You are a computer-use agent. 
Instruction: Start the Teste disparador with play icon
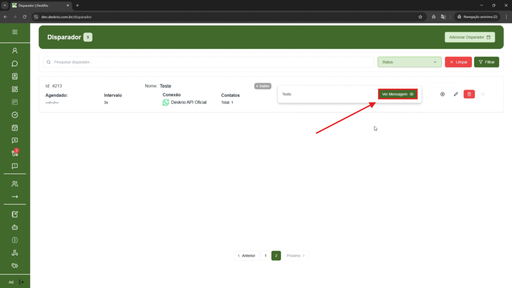pyautogui.click(x=442, y=94)
